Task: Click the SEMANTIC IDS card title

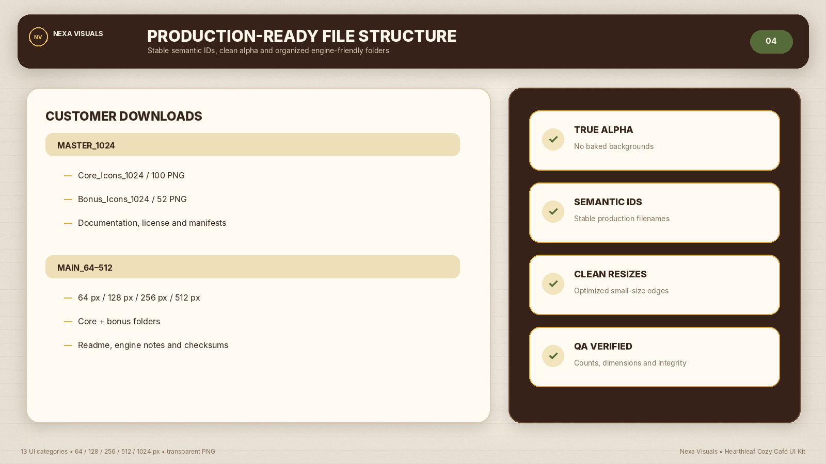Action: click(x=608, y=202)
